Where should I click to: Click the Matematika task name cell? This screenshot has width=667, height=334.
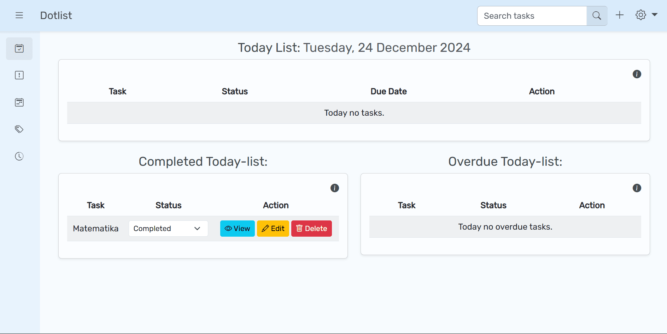pyautogui.click(x=95, y=229)
